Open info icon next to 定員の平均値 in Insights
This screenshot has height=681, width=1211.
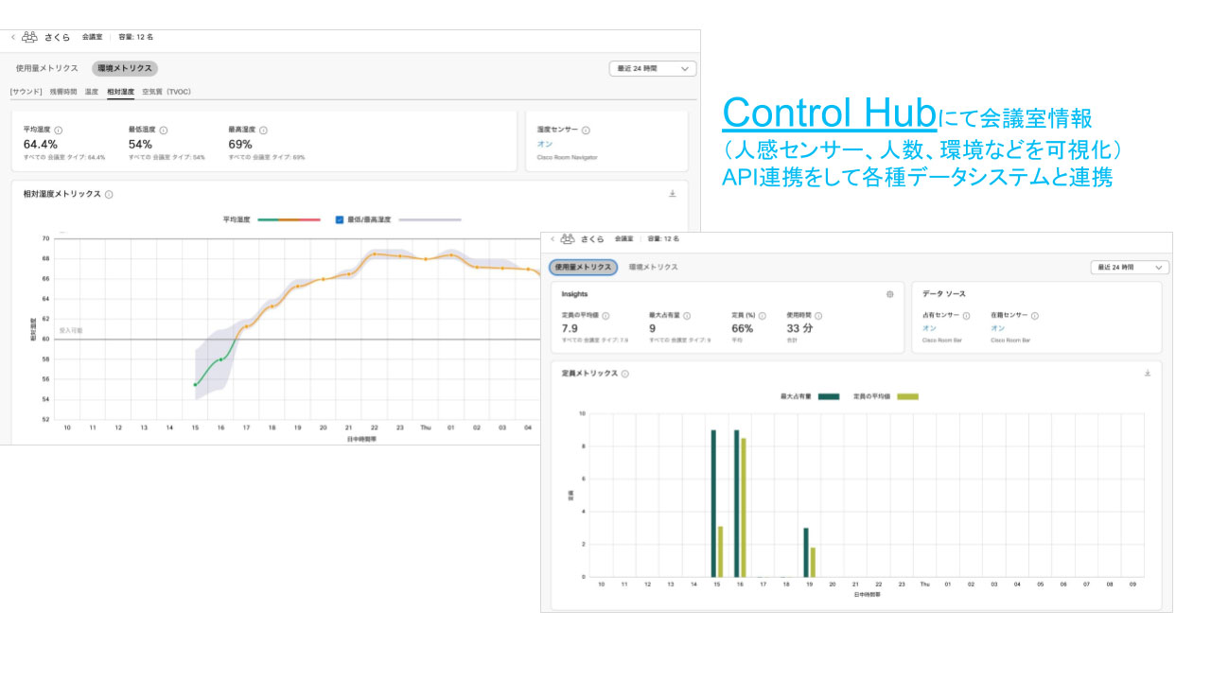point(605,316)
